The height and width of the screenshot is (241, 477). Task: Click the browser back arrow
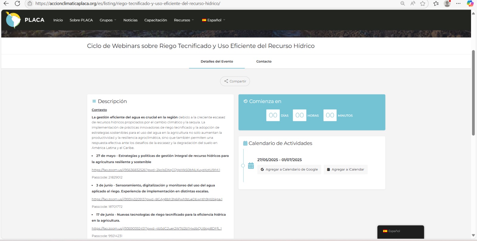point(6,4)
